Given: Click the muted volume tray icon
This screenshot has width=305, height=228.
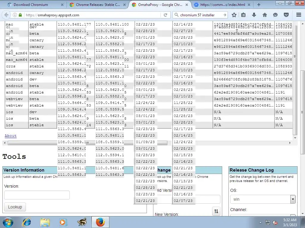Looking at the screenshot, I should tap(275, 223).
